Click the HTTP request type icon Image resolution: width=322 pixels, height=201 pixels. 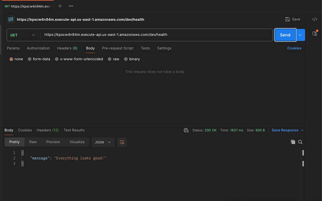click(11, 19)
